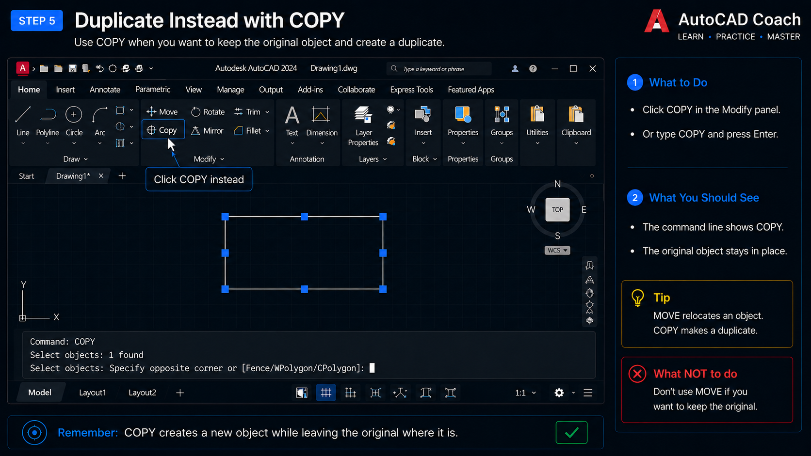Switch to the Insert ribbon tab
The height and width of the screenshot is (456, 811).
pos(65,90)
